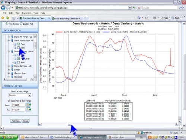Viewport: 186px width, 140px height.
Task: Open the Quick Tabs icon
Action: pyautogui.click(x=14, y=18)
